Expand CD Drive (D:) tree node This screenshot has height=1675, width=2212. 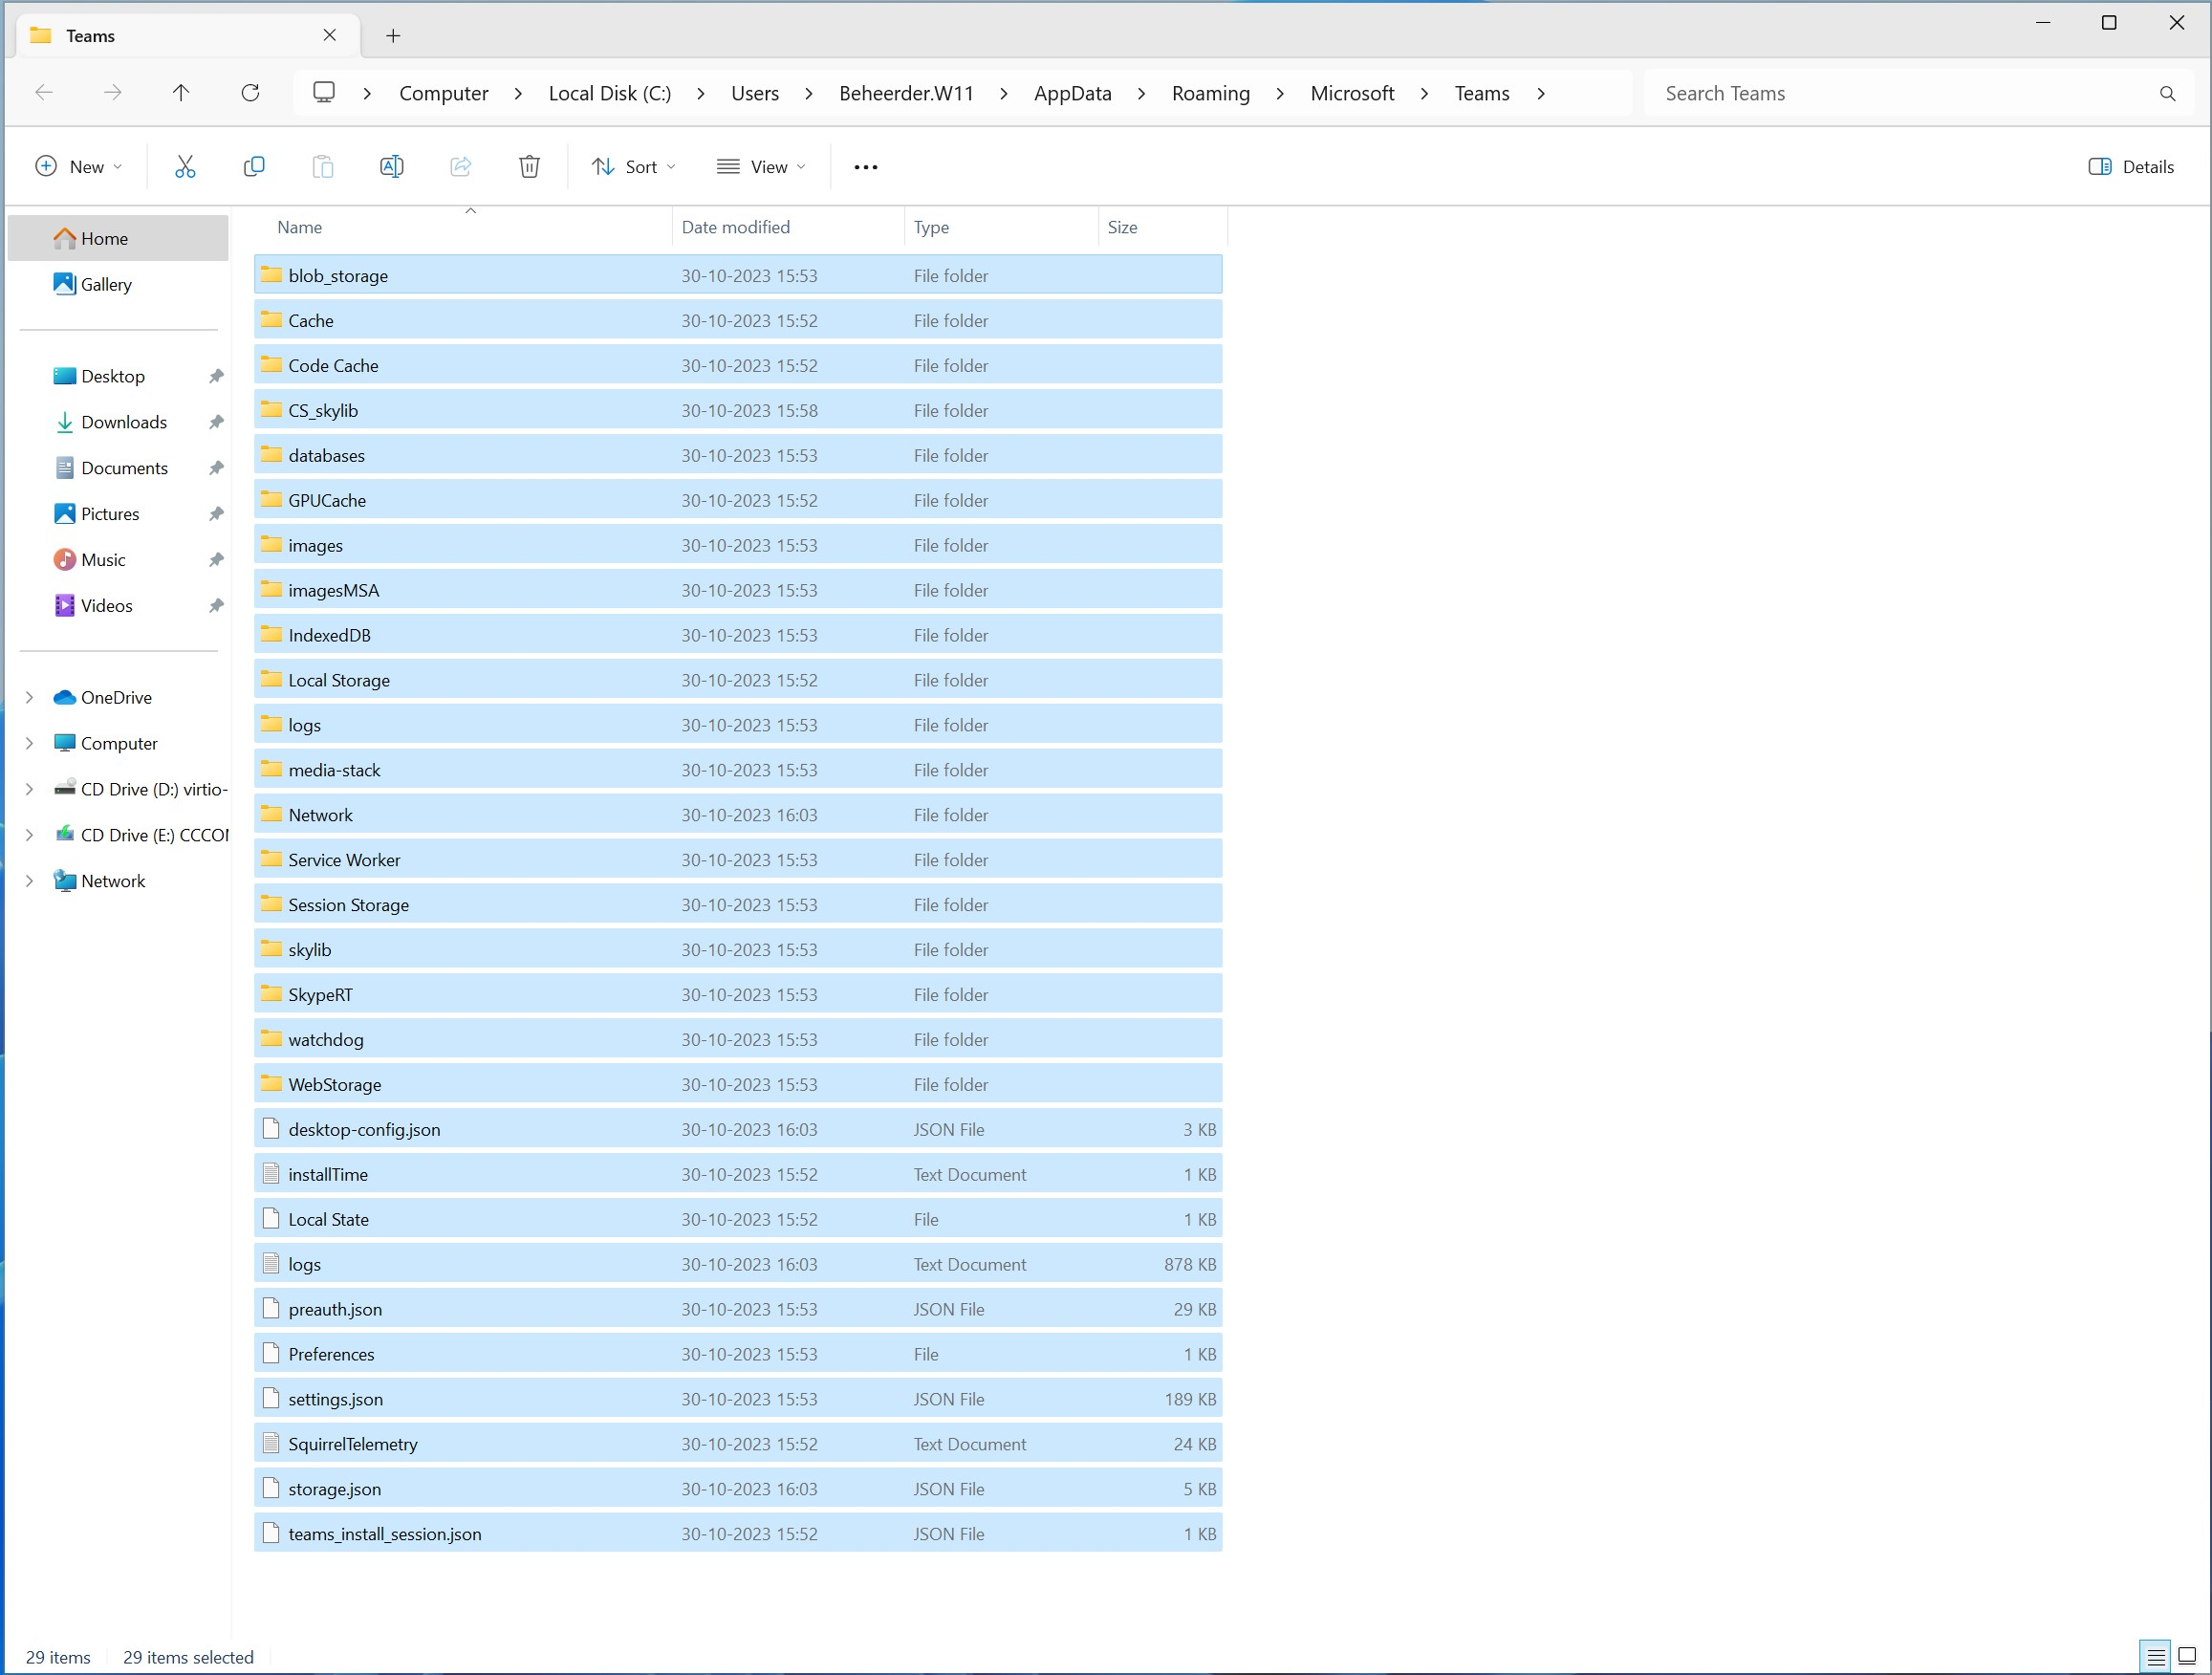pyautogui.click(x=30, y=790)
